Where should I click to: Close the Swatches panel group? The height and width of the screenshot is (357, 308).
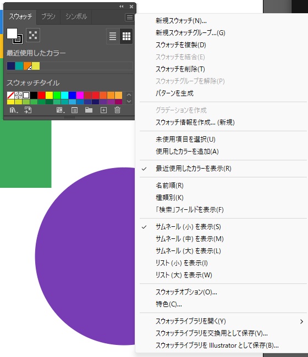coord(131,7)
